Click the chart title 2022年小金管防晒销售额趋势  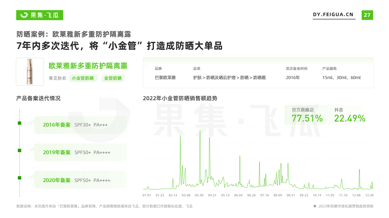pos(180,98)
